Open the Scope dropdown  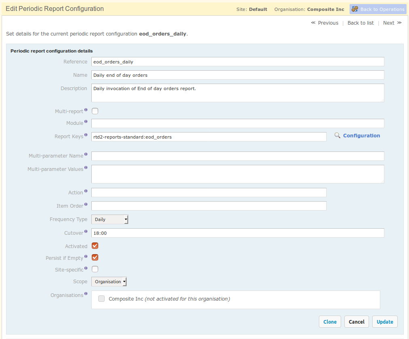pos(108,281)
